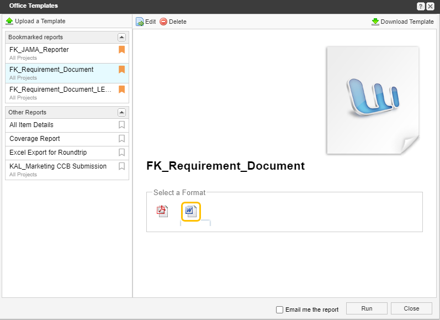Bookmark the All Item Details report
Viewport: 440px width, 320px height.
pyautogui.click(x=121, y=125)
